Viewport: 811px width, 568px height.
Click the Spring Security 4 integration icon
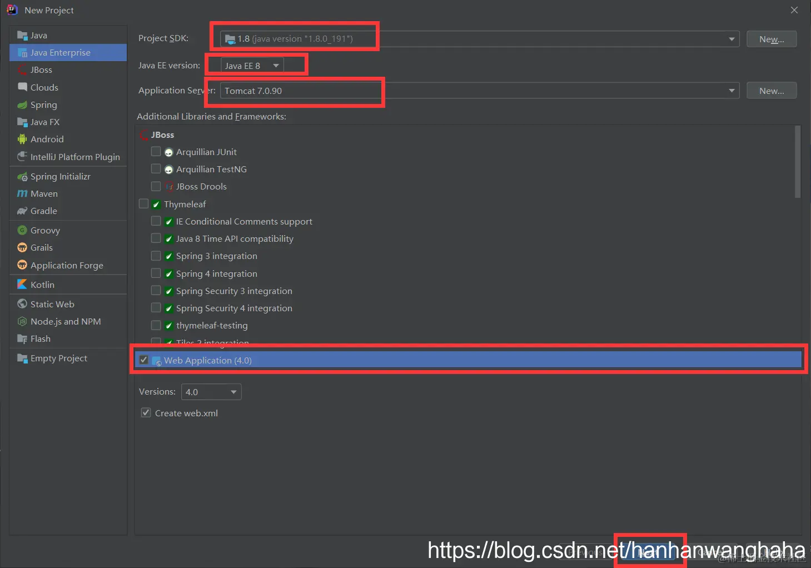(x=169, y=308)
